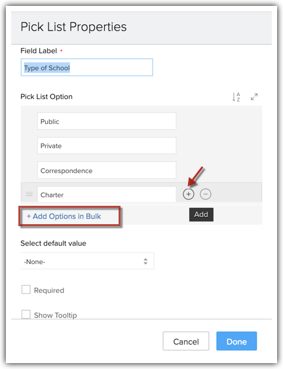This screenshot has height=369, width=283.
Task: Remove the Charter option with minus icon
Action: 205,194
